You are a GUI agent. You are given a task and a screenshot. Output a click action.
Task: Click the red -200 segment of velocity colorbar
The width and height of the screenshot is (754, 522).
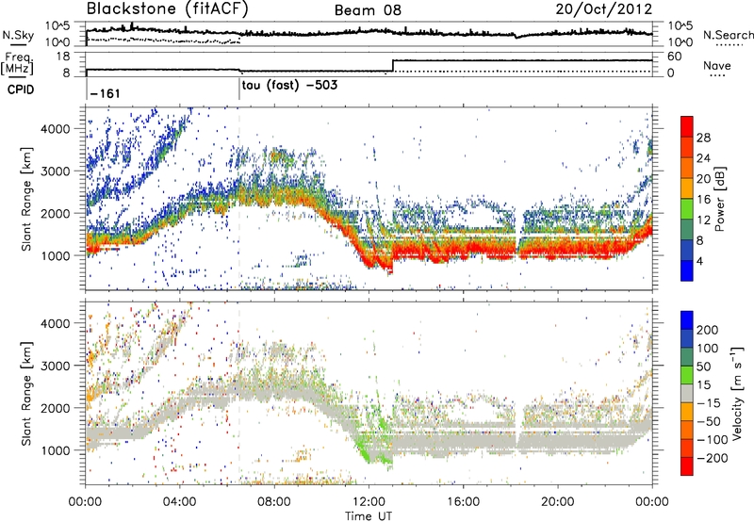(687, 466)
